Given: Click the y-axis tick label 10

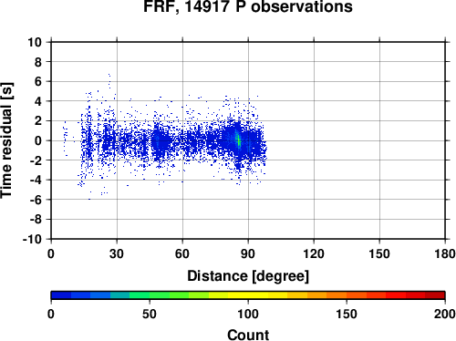Looking at the screenshot, I should point(35,42).
